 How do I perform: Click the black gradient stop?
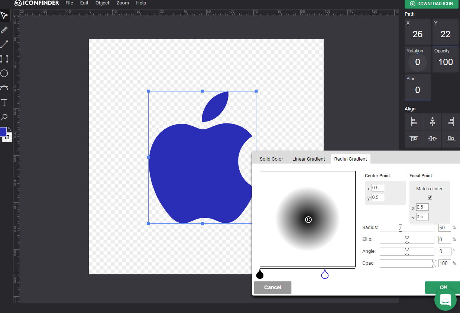[260, 274]
